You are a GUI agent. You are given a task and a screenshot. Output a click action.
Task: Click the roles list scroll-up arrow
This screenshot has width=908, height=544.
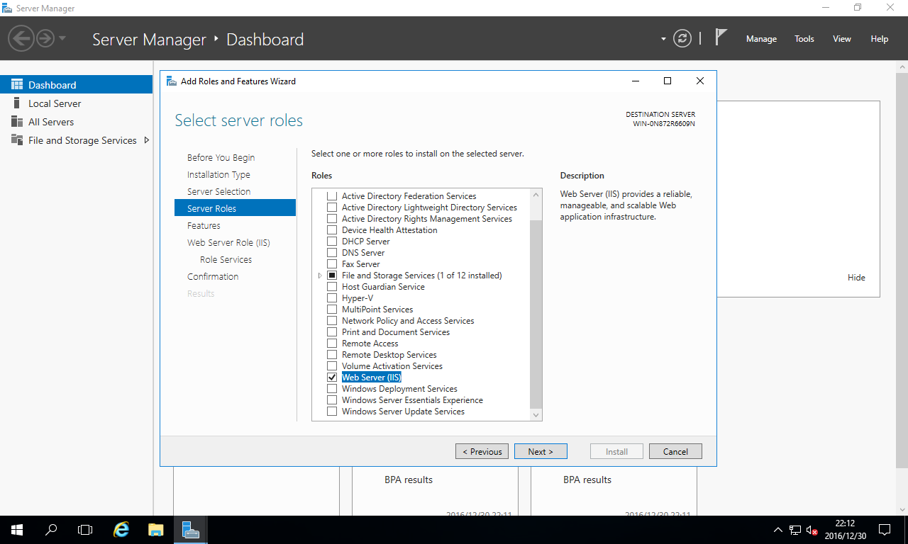(x=536, y=194)
